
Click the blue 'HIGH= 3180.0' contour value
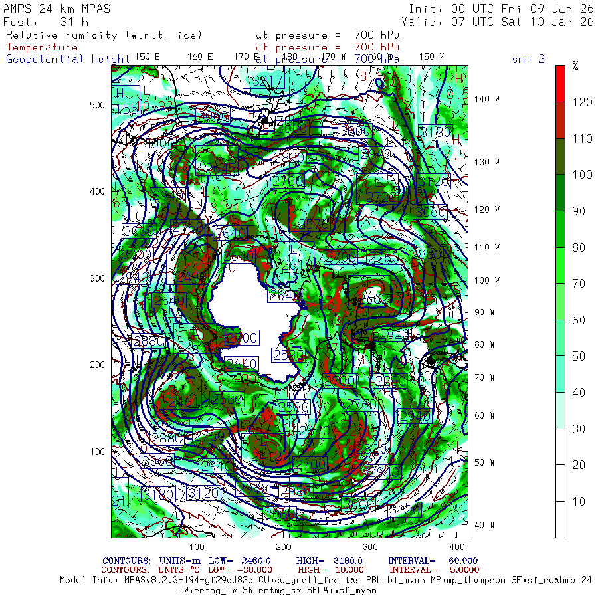(330, 561)
